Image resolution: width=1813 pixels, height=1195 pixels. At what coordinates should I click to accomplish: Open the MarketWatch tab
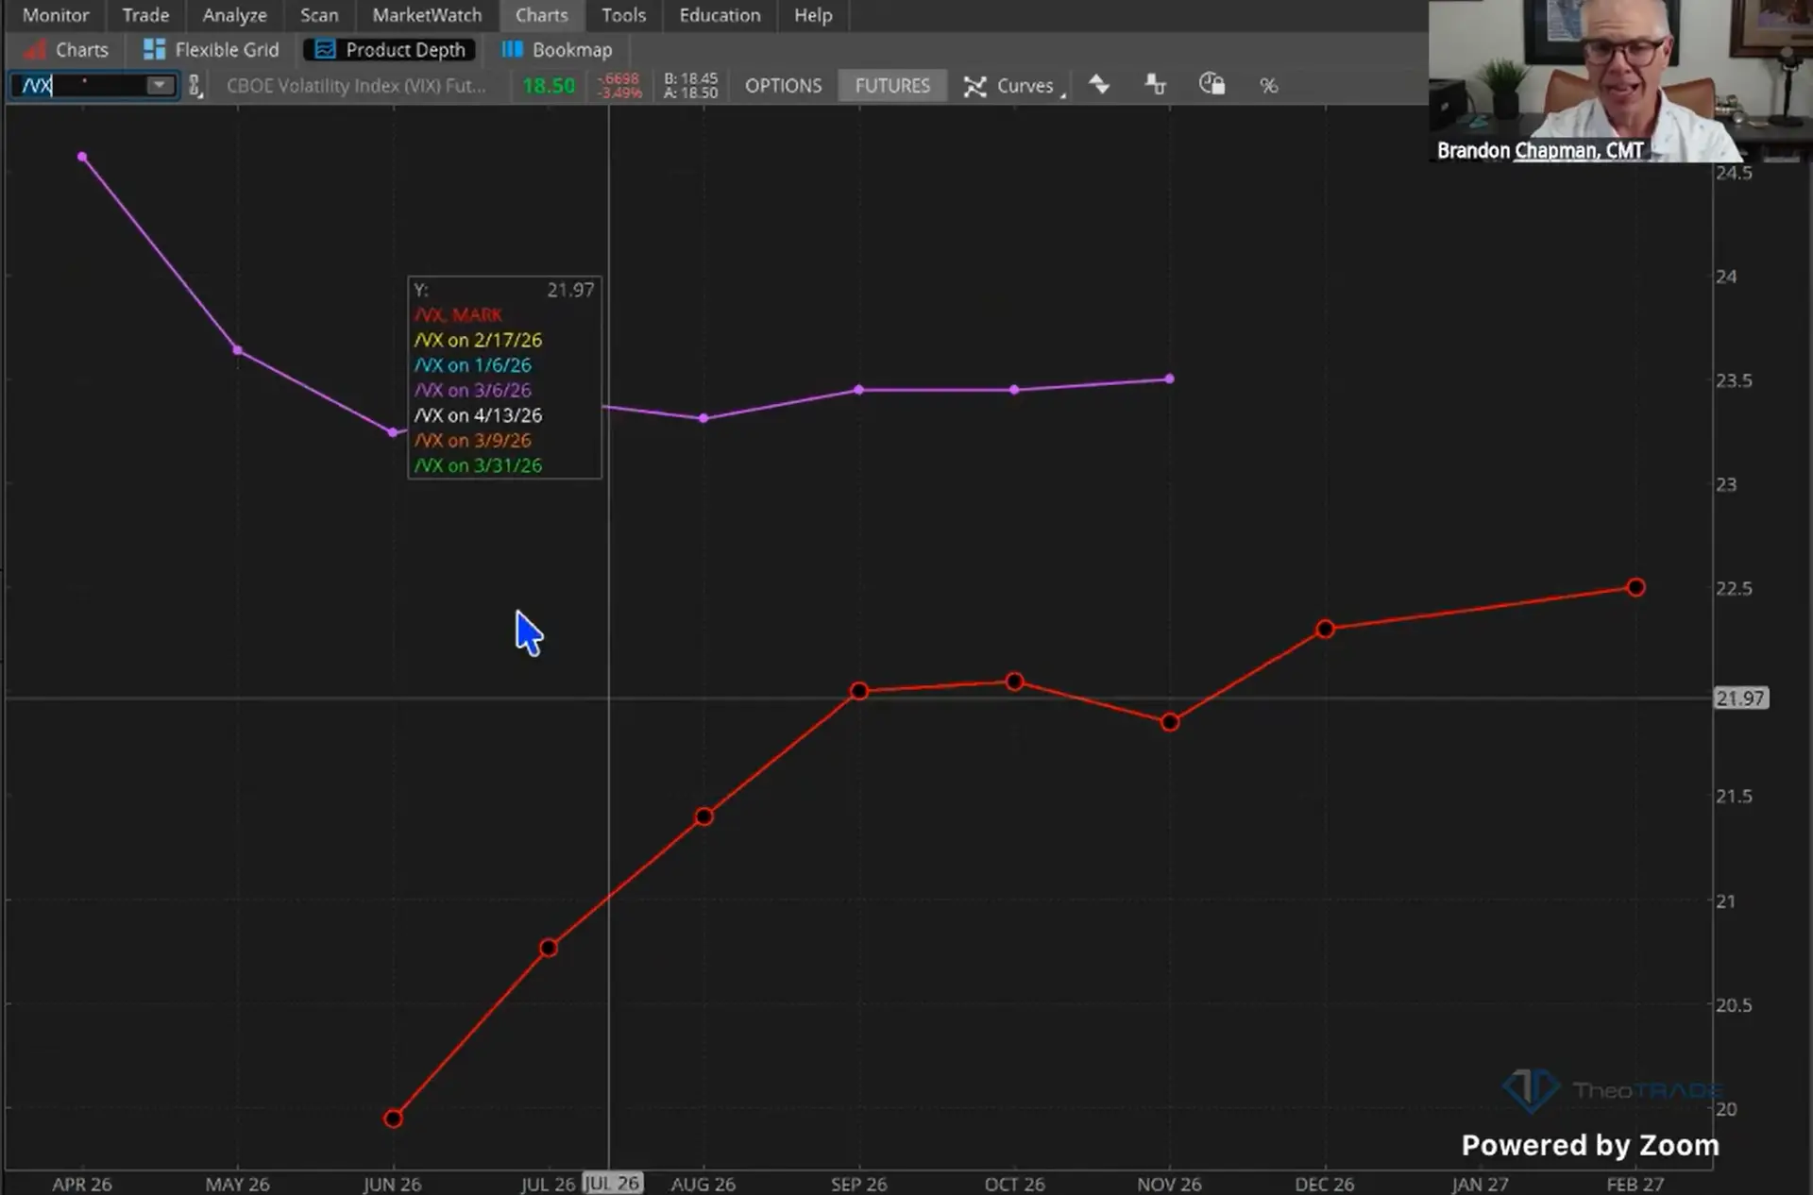coord(427,15)
